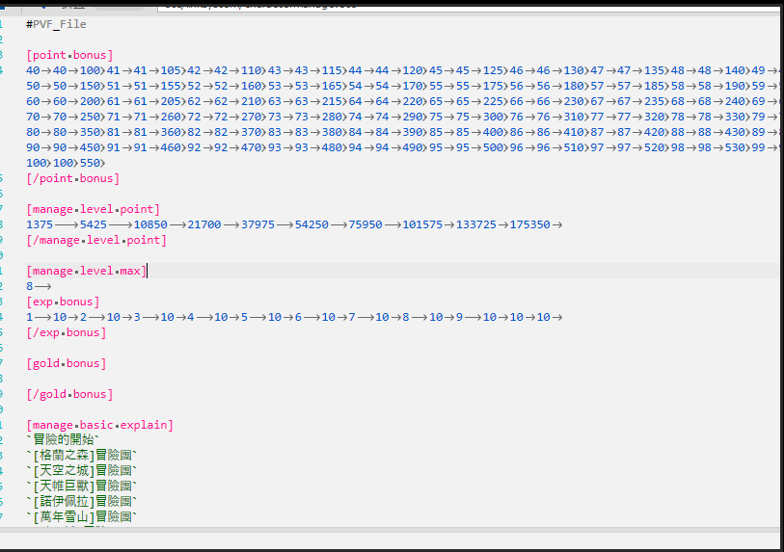Click the value 150 in the point bonus data
784x552 pixels.
click(90, 86)
